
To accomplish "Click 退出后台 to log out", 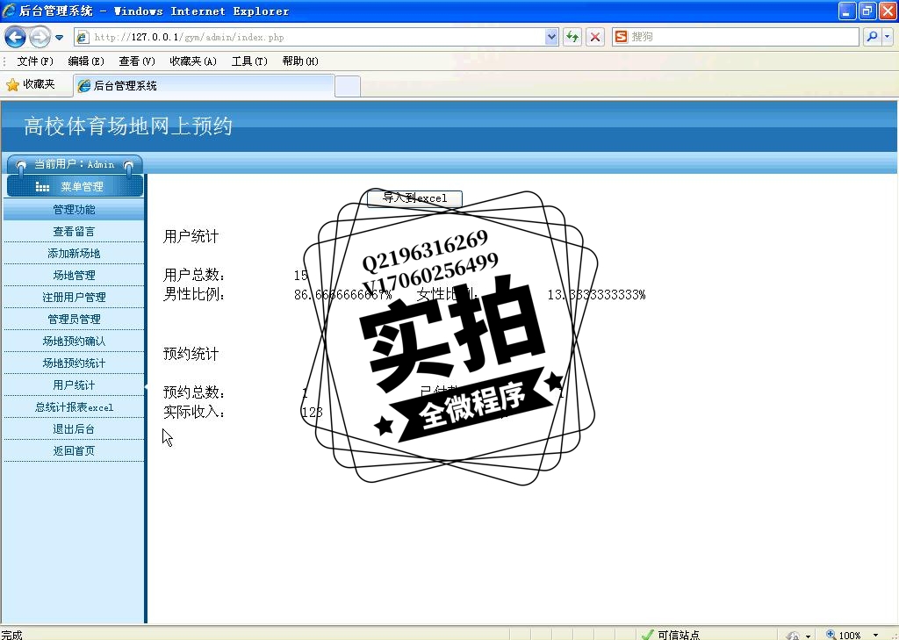I will coord(74,429).
